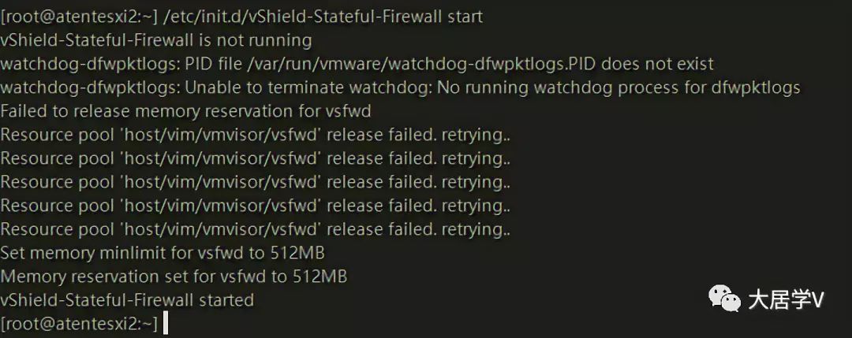Click the last 'Resource pool' release failed line
The image size is (852, 338).
tap(256, 229)
